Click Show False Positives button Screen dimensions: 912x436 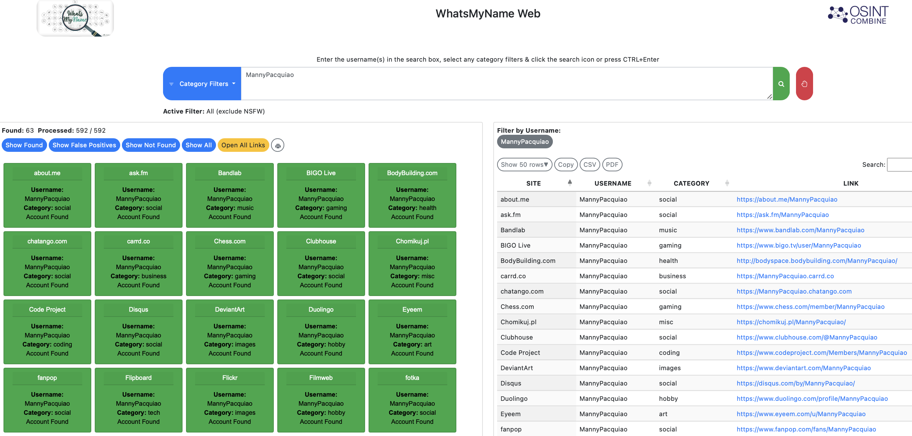pos(84,145)
